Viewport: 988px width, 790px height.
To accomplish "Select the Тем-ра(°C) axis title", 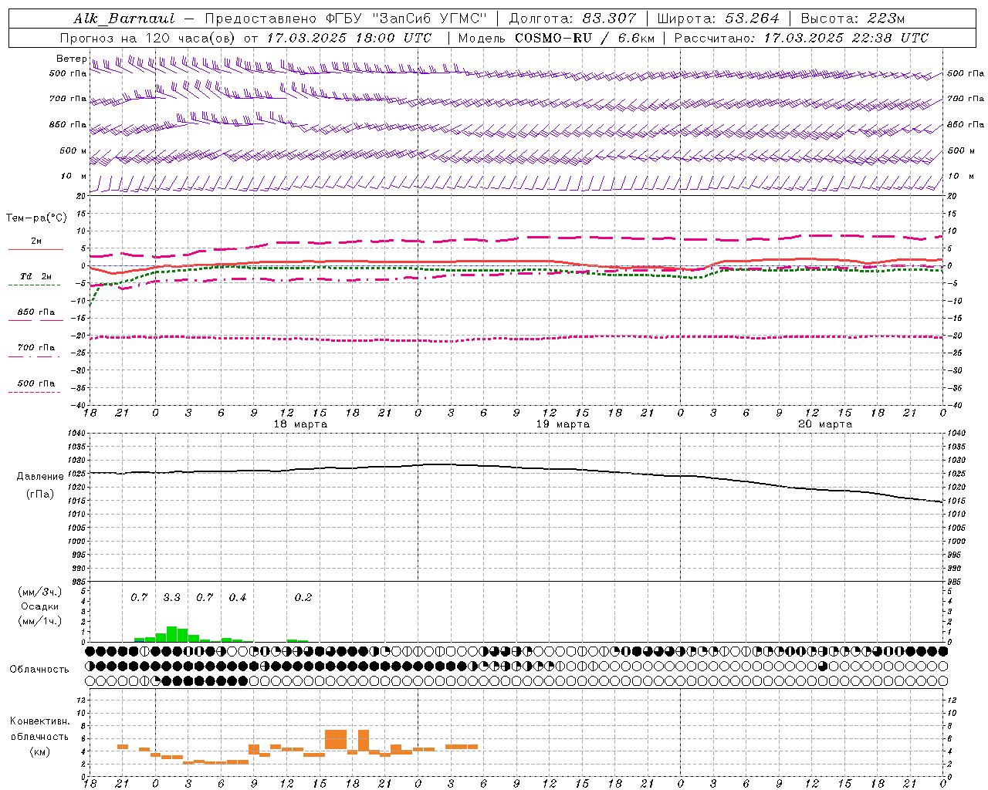I will (36, 218).
